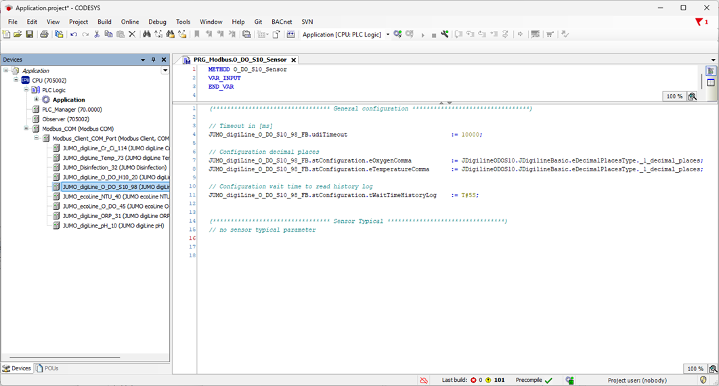Screen dimensions: 719x386
Task: Click the 100 % zoom in declaration pane
Action: pos(674,96)
